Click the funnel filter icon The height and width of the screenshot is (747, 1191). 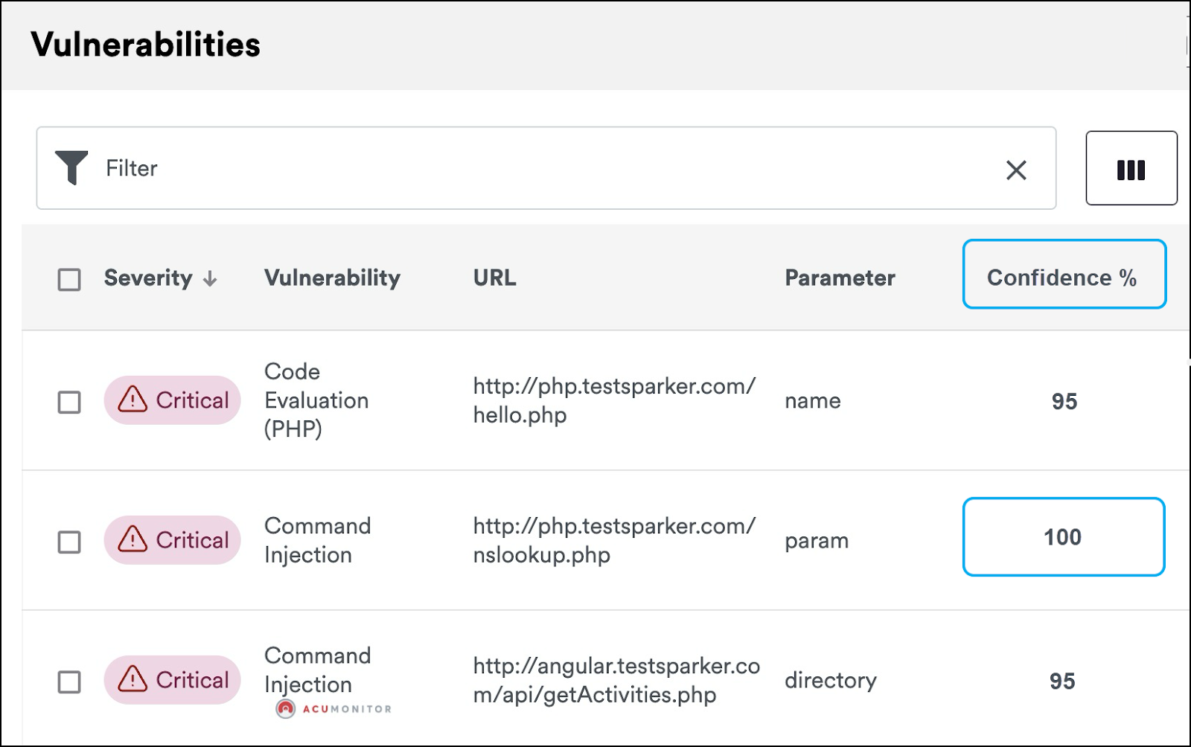71,167
